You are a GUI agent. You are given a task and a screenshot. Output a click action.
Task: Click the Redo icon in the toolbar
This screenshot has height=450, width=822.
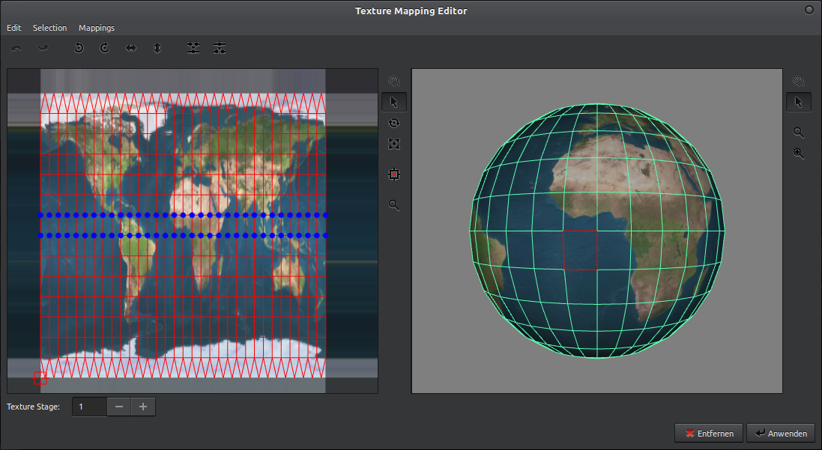[43, 47]
